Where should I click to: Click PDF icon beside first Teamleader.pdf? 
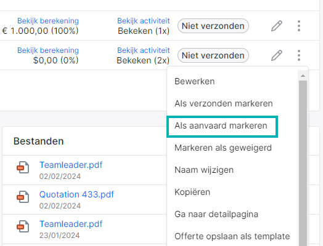tap(23, 167)
